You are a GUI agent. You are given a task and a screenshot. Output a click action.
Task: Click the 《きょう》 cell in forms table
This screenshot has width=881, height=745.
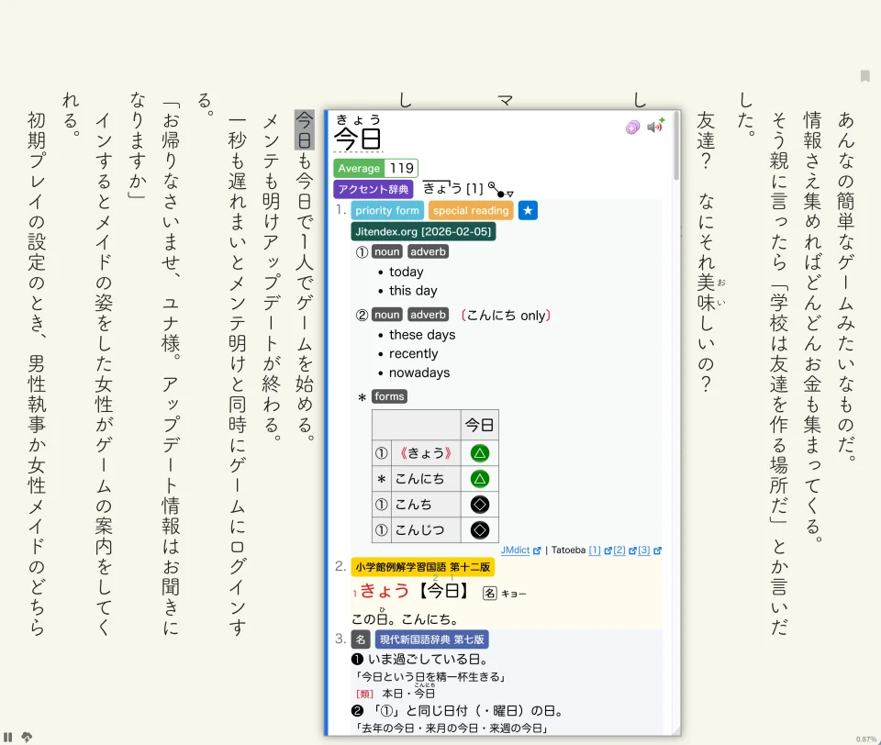(425, 453)
